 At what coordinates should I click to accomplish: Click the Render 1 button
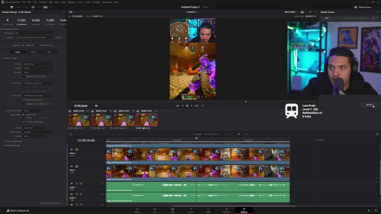[x=370, y=105]
